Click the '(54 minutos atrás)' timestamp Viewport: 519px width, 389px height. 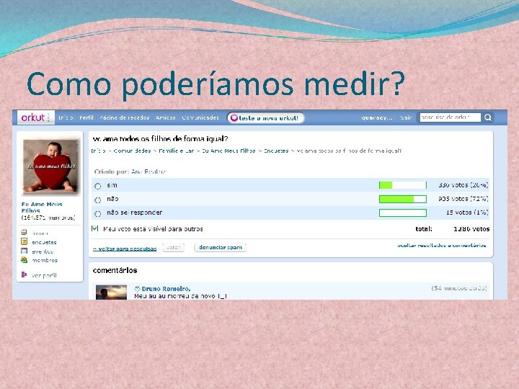tap(459, 288)
